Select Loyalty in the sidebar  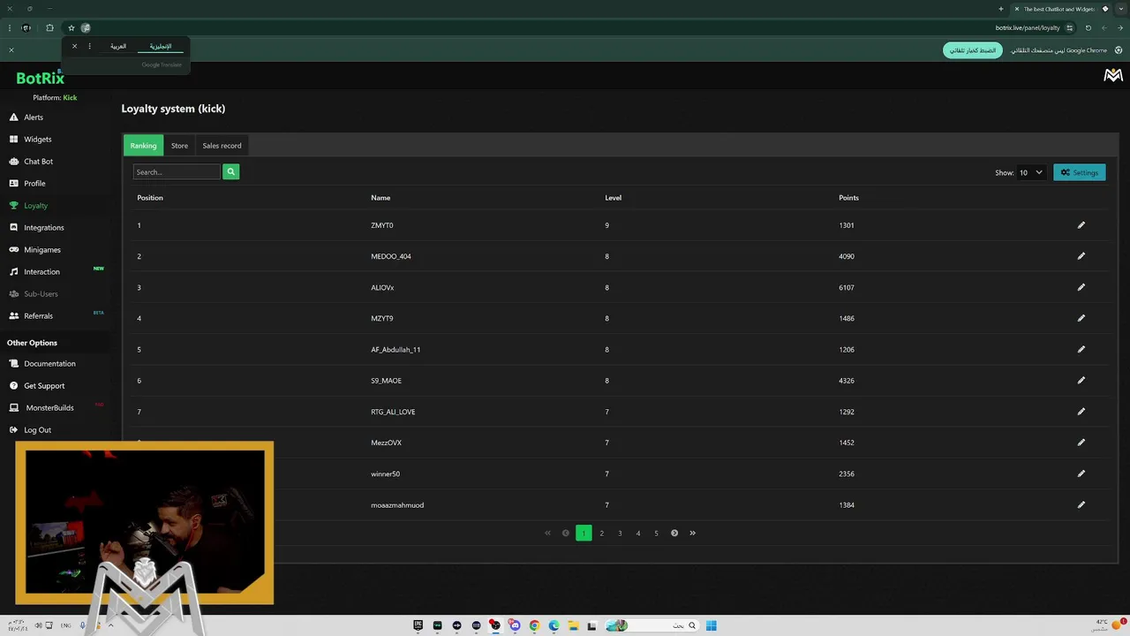[x=35, y=206]
